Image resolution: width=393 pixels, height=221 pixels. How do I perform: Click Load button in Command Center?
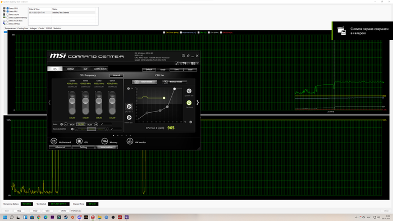(190, 70)
